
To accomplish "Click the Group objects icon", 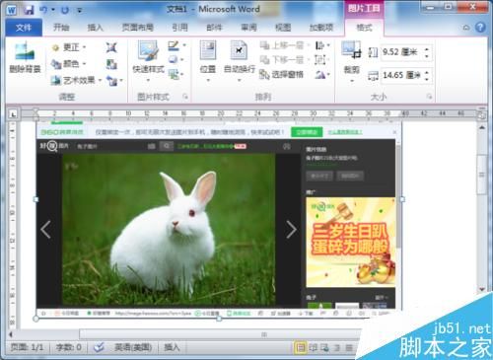I will [320, 60].
